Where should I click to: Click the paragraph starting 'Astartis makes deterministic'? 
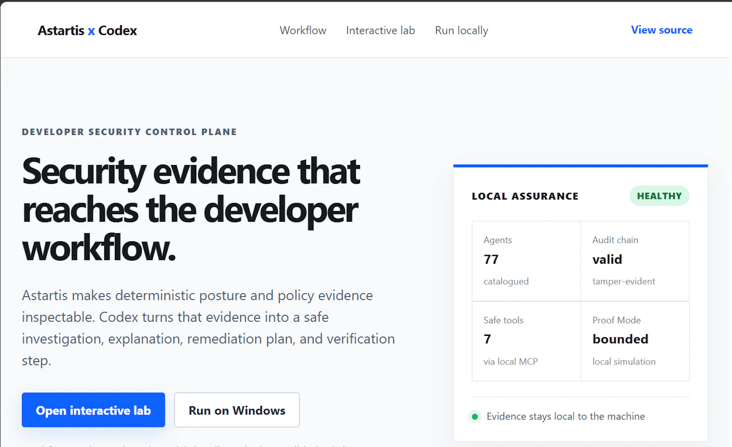(209, 328)
